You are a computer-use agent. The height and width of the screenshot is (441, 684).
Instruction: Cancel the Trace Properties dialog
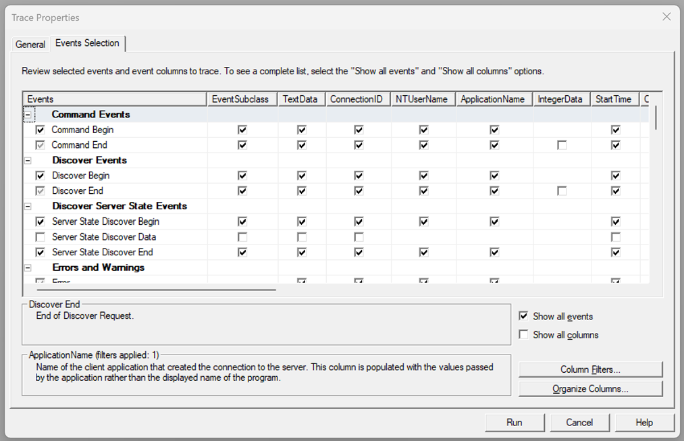[x=579, y=422]
